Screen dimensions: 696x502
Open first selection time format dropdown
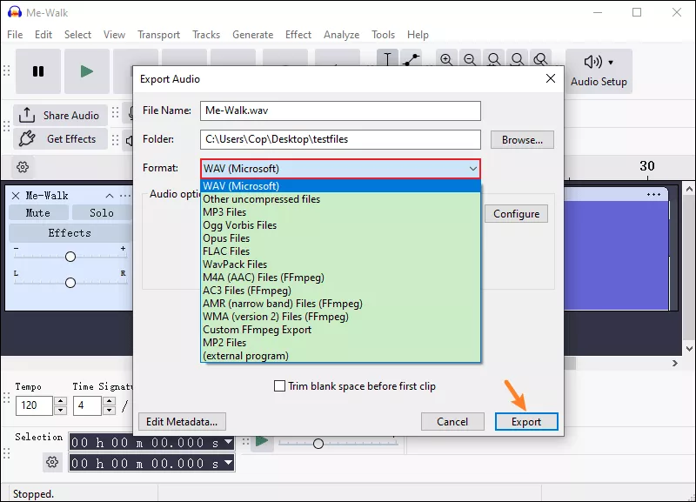[x=229, y=442]
